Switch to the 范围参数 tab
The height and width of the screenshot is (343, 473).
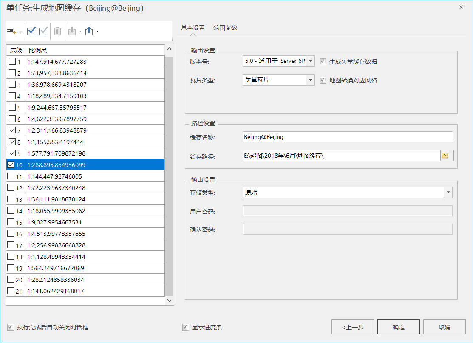[x=225, y=28]
